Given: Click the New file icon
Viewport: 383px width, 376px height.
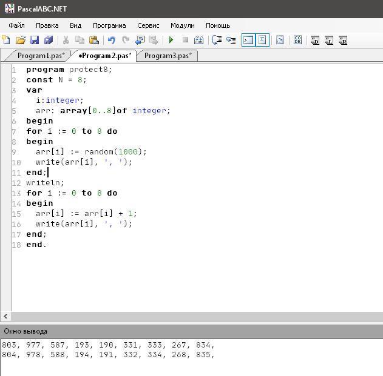Looking at the screenshot, I should [x=7, y=41].
